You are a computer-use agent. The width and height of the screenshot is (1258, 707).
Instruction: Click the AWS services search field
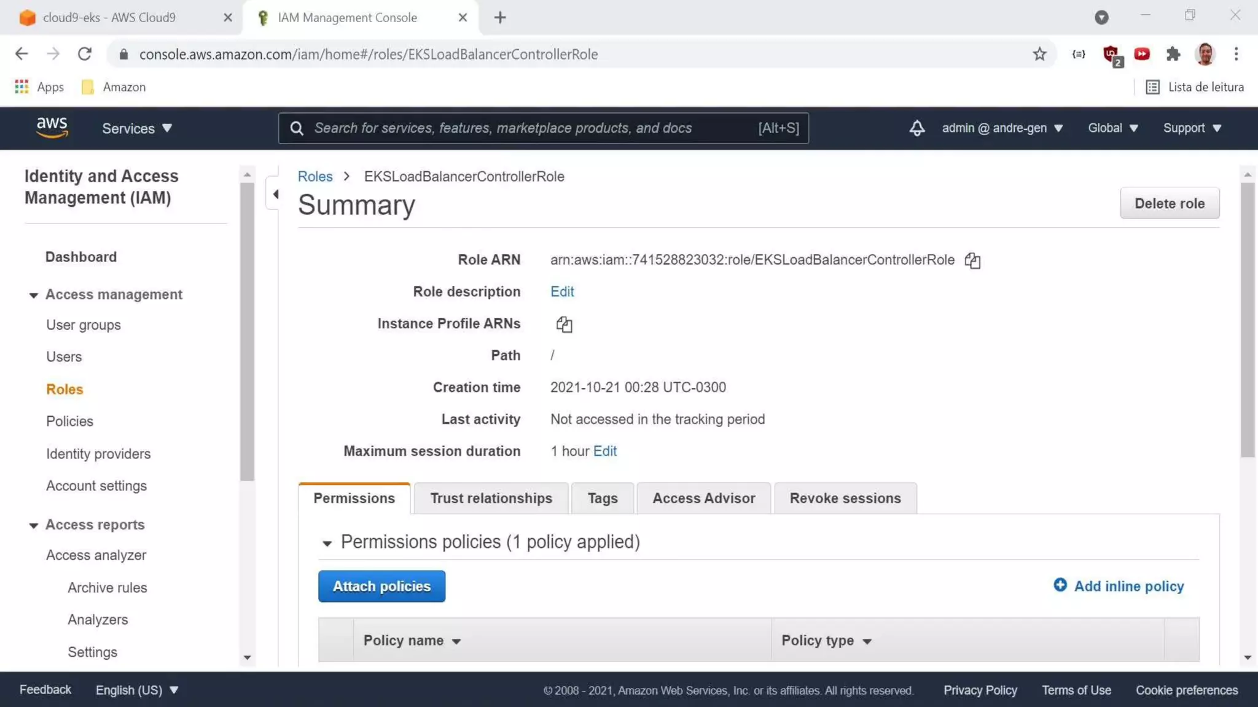tap(534, 128)
